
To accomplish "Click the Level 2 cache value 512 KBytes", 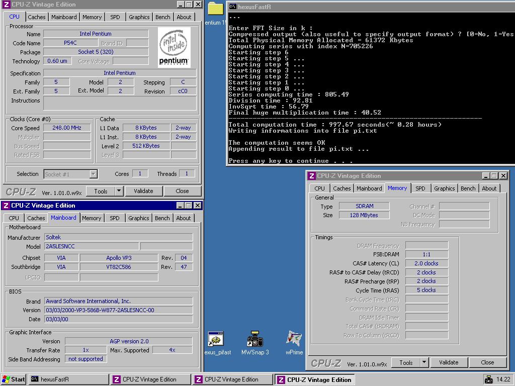I will (146, 146).
